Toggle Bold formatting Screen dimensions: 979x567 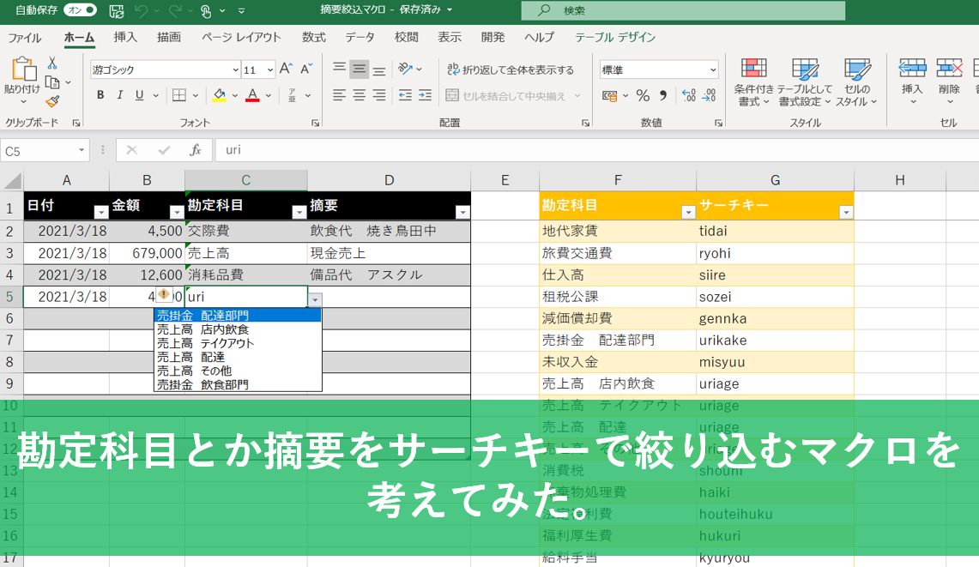point(100,95)
